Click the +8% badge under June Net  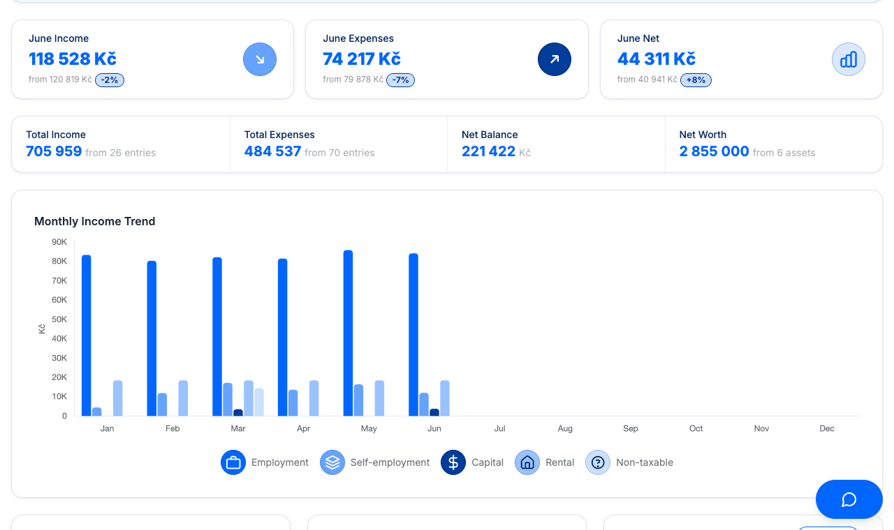[696, 80]
